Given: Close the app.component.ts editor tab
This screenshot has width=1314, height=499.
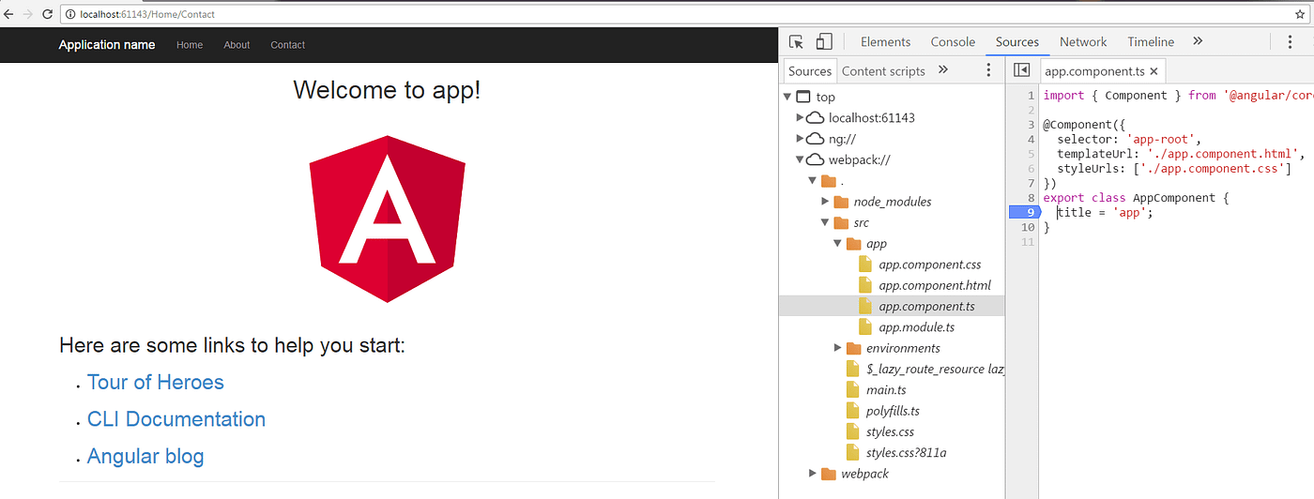Looking at the screenshot, I should pos(1154,70).
